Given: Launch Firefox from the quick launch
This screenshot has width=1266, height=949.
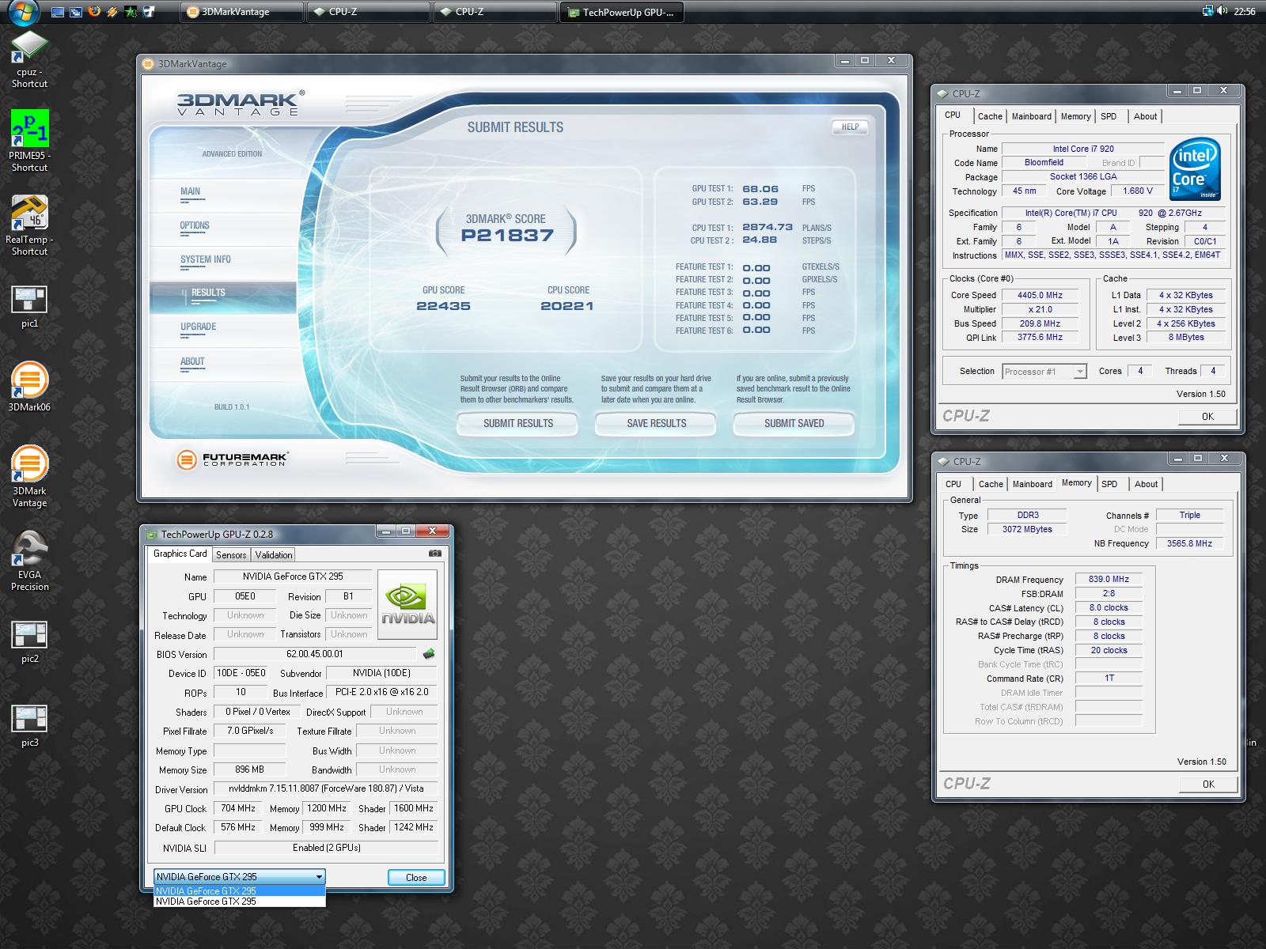Looking at the screenshot, I should [94, 11].
